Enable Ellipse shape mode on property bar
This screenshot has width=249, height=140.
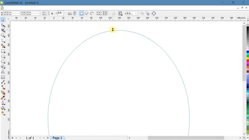81,14
